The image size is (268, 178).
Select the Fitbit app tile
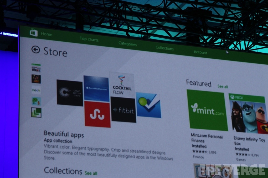click(123, 110)
